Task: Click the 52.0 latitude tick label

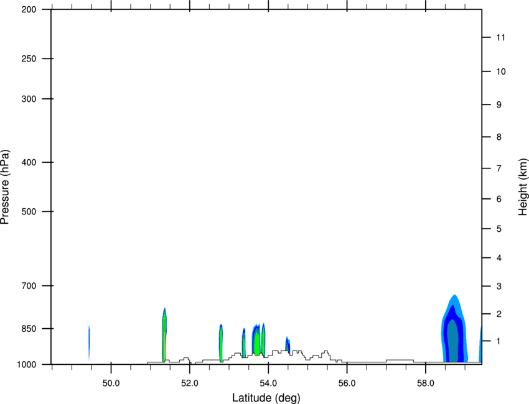Action: click(x=190, y=383)
